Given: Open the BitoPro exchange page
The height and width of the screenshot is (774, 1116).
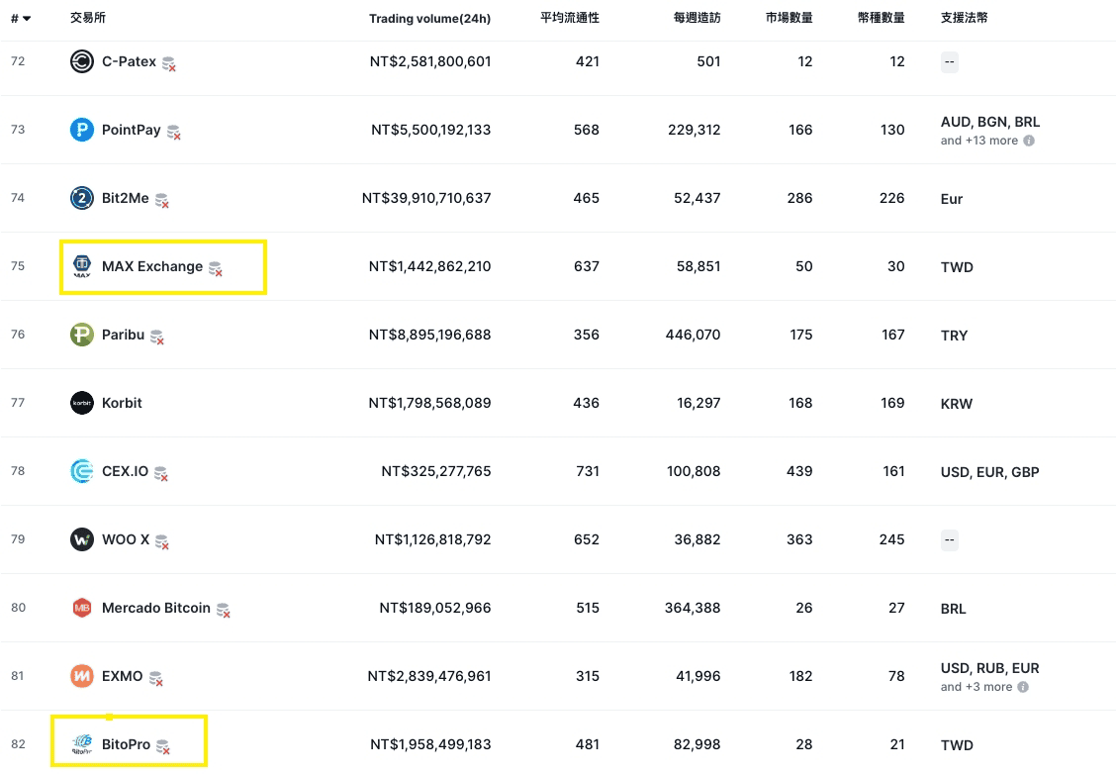Looking at the screenshot, I should [126, 744].
